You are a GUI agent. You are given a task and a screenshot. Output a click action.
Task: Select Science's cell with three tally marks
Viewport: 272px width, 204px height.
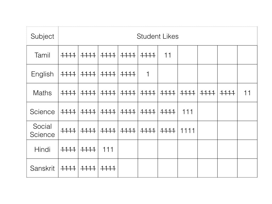(188, 112)
